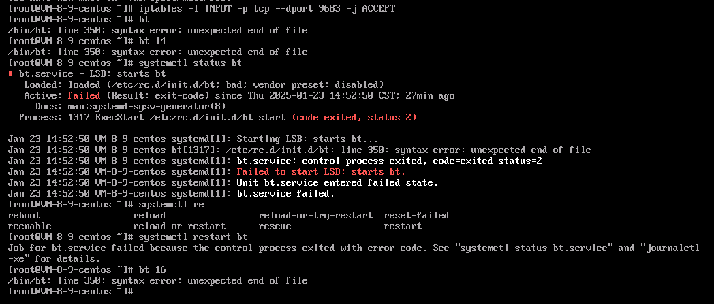The height and width of the screenshot is (304, 714).
Task: Click the 'systemctl status bt' command
Action: tap(190, 63)
